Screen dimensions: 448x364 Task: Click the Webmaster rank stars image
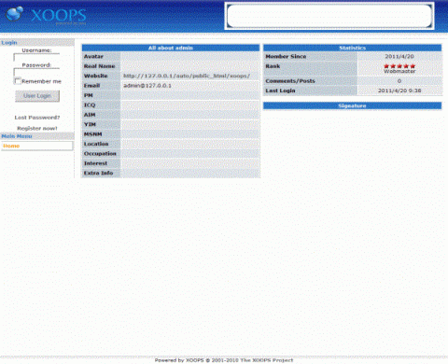pyautogui.click(x=399, y=66)
